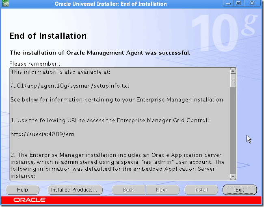Click the Exit button
Image resolution: width=264 pixels, height=207 pixels.
[x=240, y=190]
